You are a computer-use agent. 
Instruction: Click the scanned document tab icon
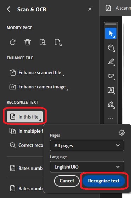click(x=108, y=8)
